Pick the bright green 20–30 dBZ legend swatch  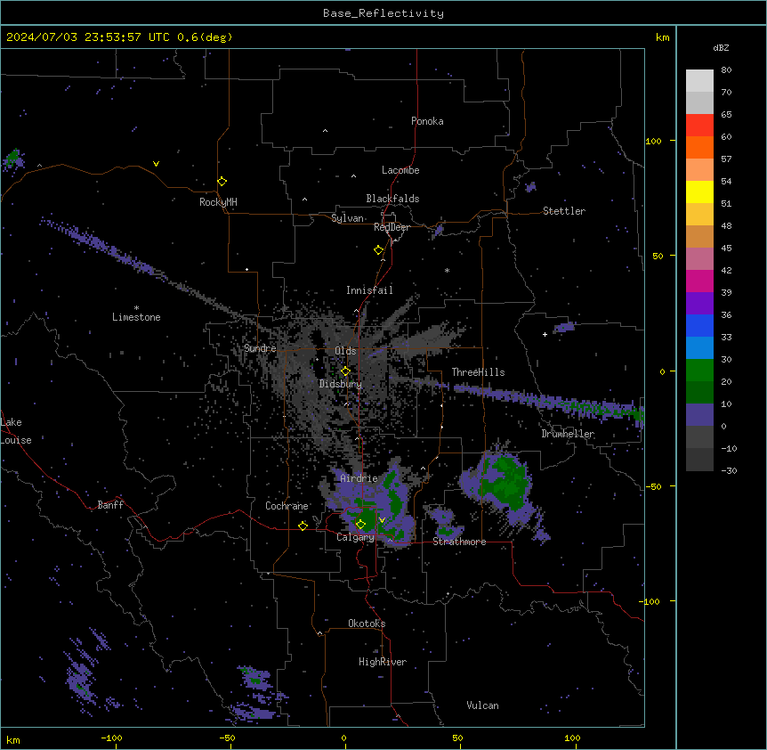click(x=699, y=371)
